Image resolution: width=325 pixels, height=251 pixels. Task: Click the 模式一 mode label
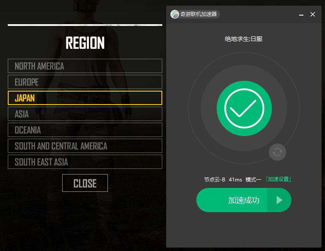pos(253,179)
